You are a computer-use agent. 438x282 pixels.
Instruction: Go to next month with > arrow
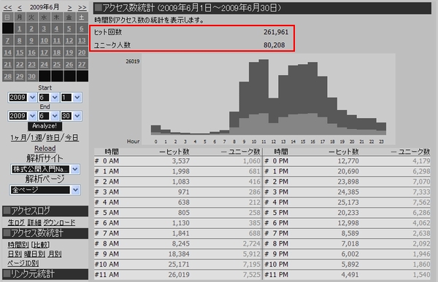70,7
